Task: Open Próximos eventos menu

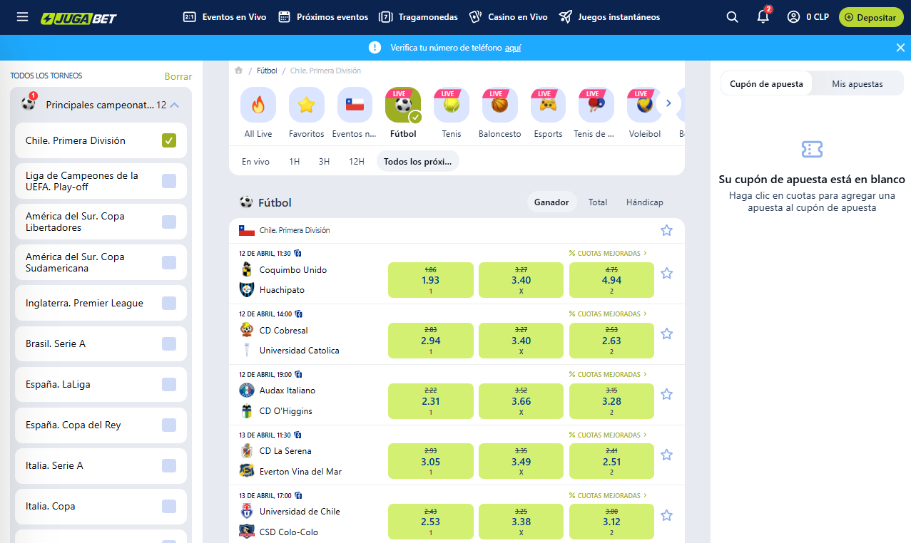Action: [323, 17]
